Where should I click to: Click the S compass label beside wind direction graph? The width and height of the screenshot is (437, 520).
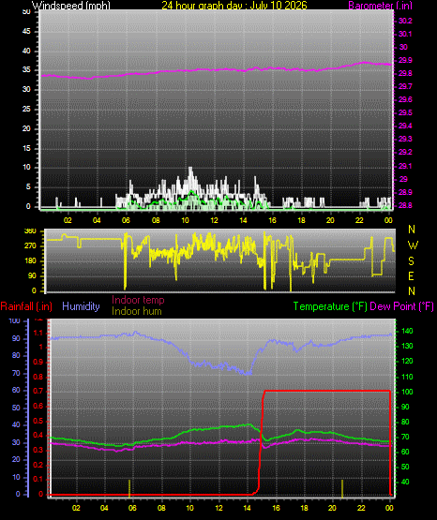click(411, 261)
